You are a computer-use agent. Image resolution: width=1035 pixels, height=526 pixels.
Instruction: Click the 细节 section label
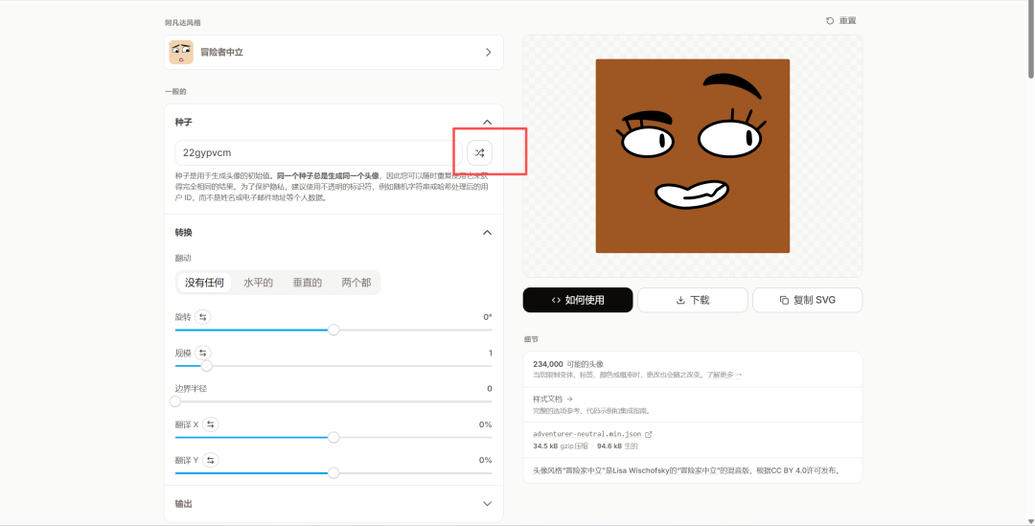531,339
